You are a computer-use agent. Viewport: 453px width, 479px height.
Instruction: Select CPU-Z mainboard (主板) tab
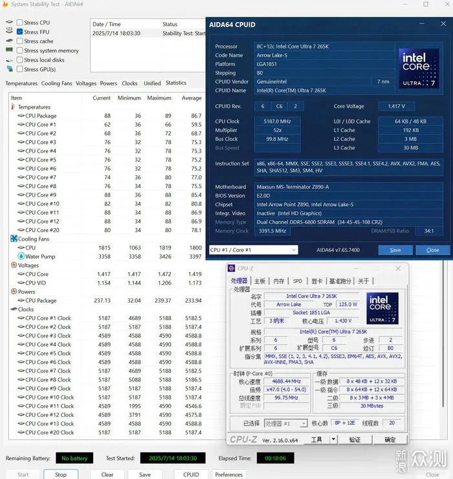coord(260,281)
